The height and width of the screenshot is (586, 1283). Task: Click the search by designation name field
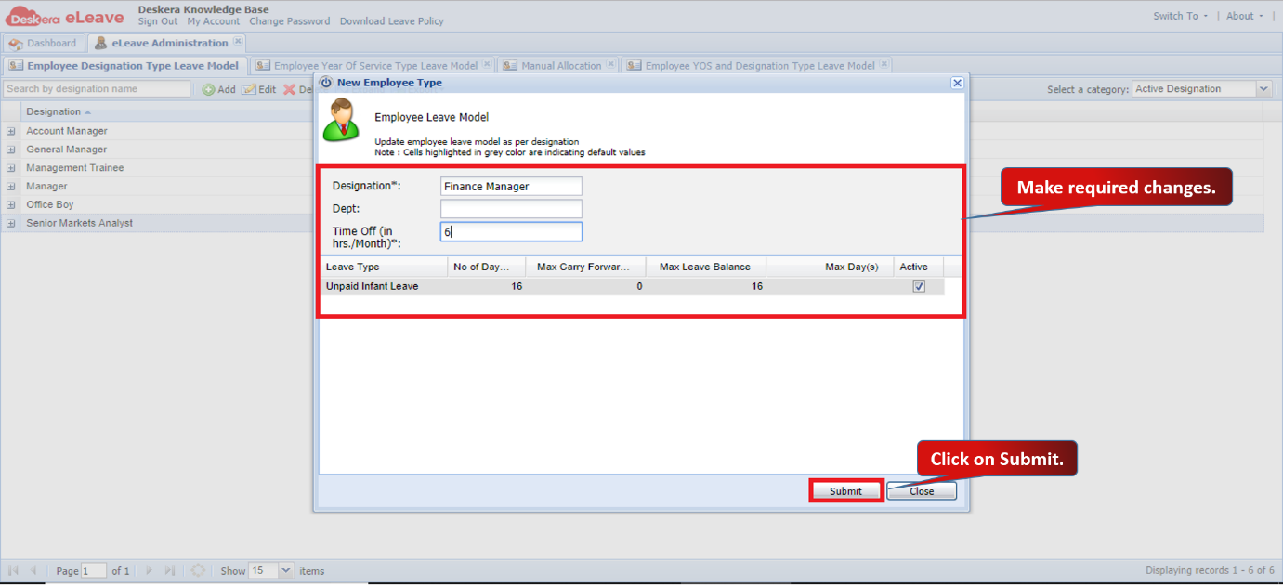(97, 89)
